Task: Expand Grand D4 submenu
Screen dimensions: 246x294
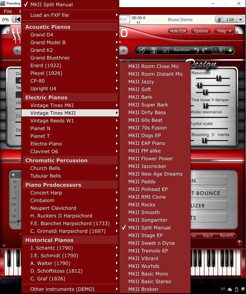Action: pyautogui.click(x=70, y=35)
